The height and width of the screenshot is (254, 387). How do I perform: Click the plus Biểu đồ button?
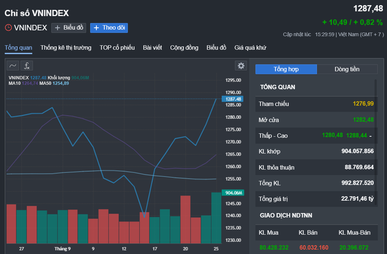[69, 28]
